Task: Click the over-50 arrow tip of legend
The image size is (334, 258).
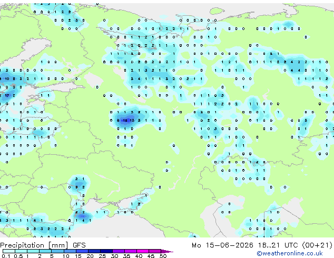Action: click(x=167, y=251)
